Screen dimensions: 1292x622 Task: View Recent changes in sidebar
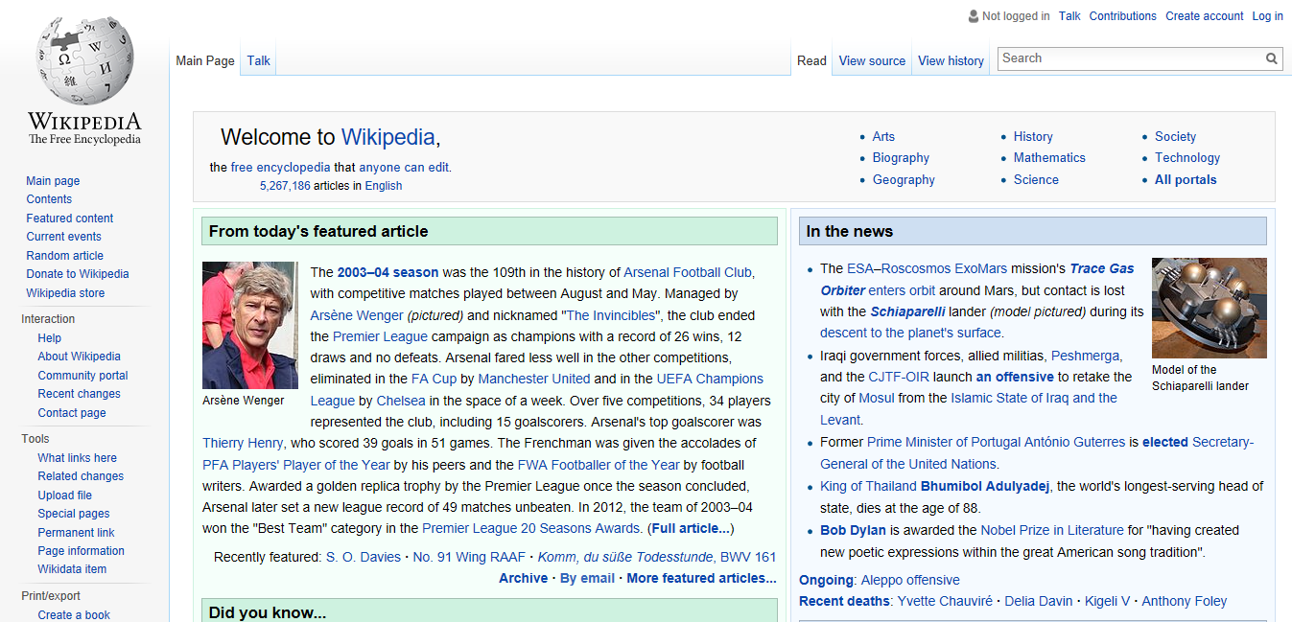pos(79,394)
